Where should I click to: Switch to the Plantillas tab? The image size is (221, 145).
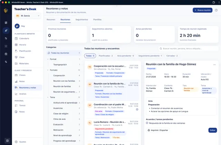click(x=97, y=20)
